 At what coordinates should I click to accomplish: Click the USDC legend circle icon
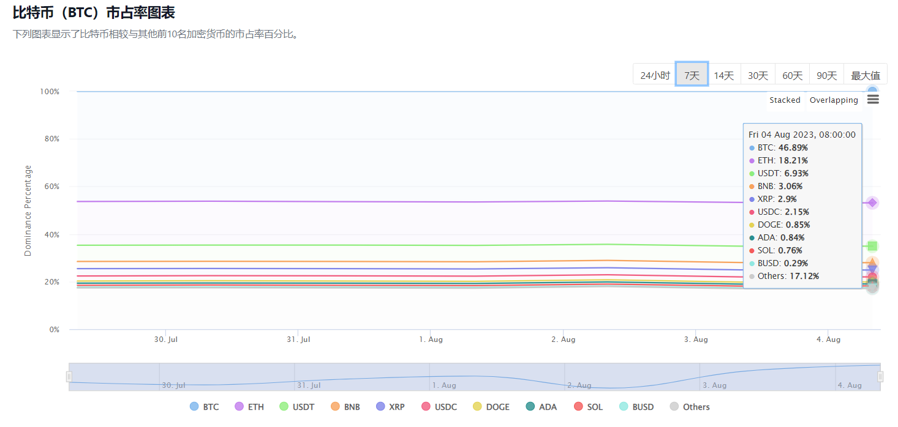tap(426, 407)
